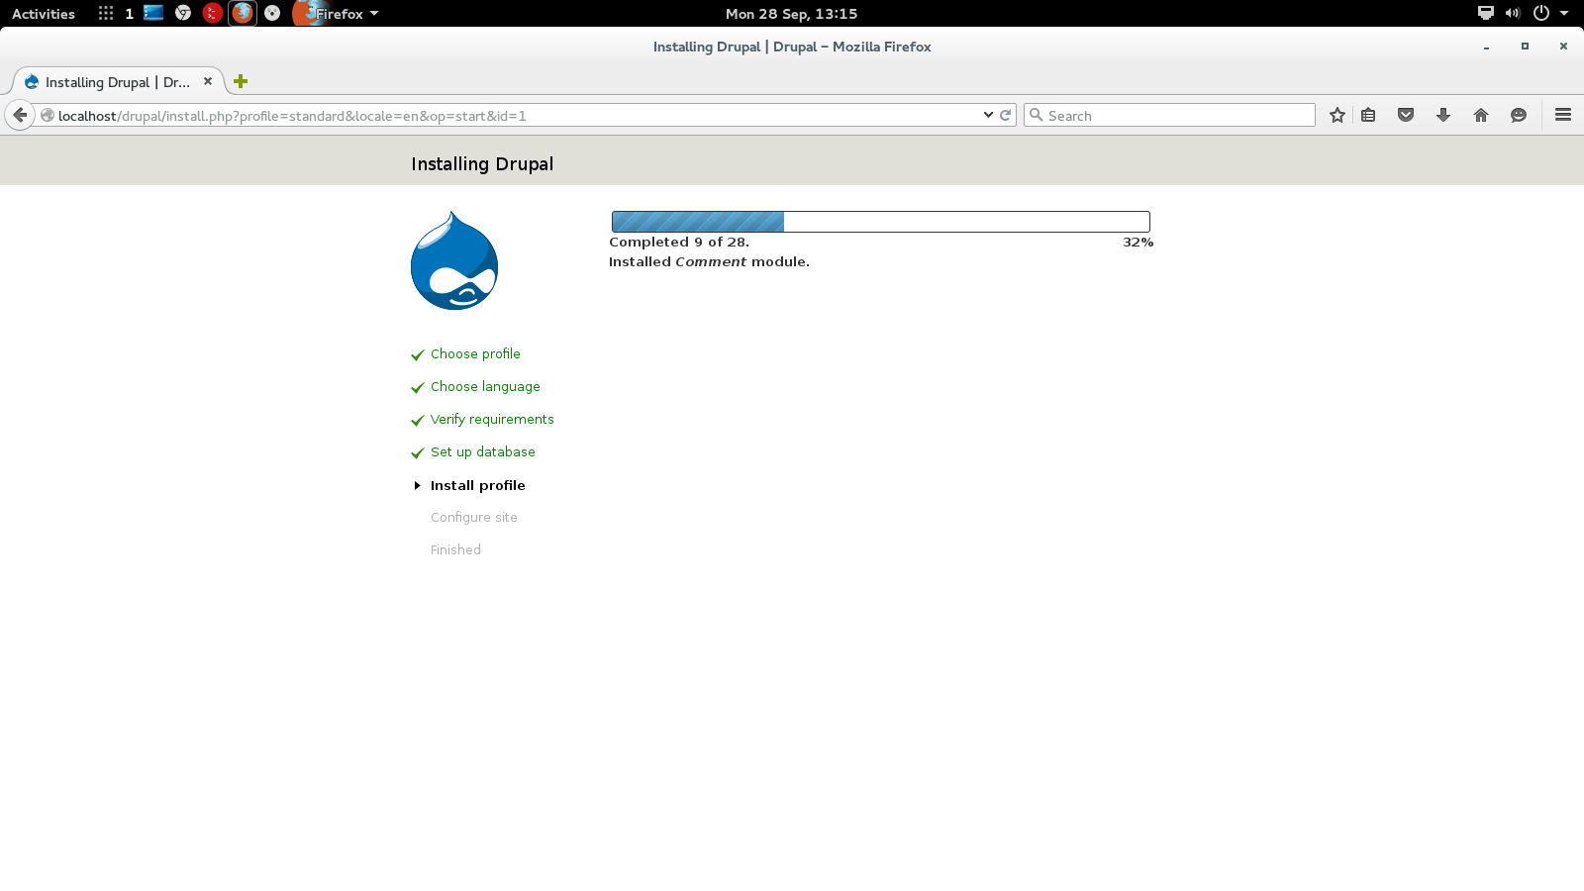Go back to the previous page

coord(20,115)
